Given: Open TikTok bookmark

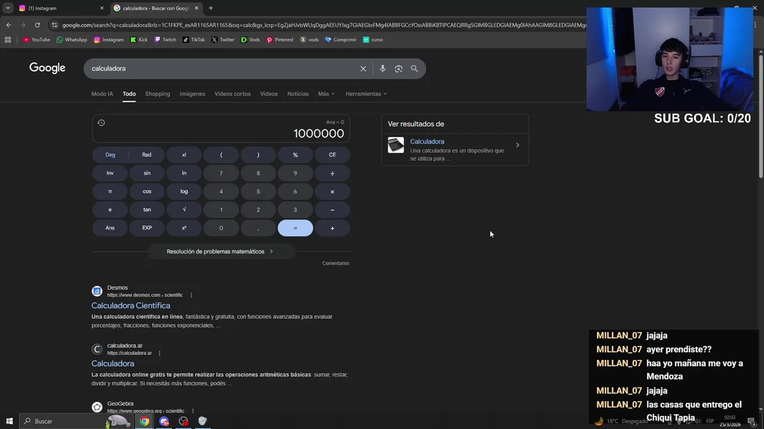Looking at the screenshot, I should click(193, 40).
